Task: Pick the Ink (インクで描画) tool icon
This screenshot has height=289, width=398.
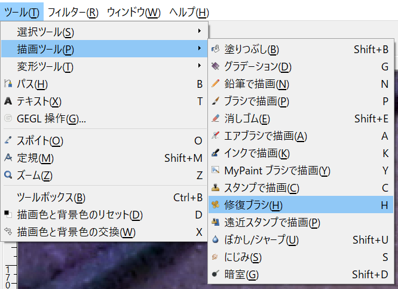Action: [216, 153]
